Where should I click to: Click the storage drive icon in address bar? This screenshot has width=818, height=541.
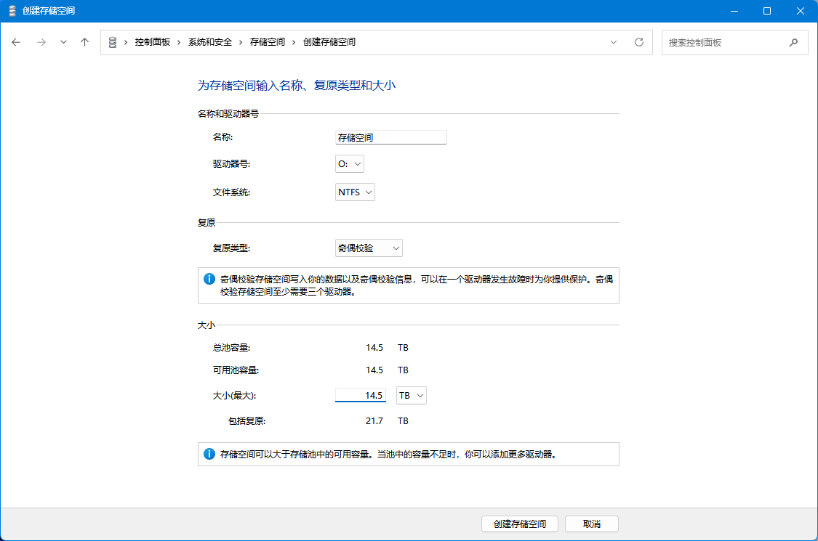(113, 42)
